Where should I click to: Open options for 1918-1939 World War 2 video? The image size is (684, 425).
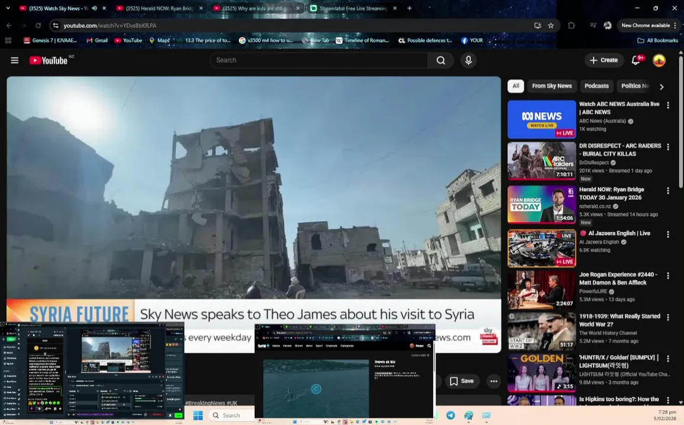click(668, 318)
